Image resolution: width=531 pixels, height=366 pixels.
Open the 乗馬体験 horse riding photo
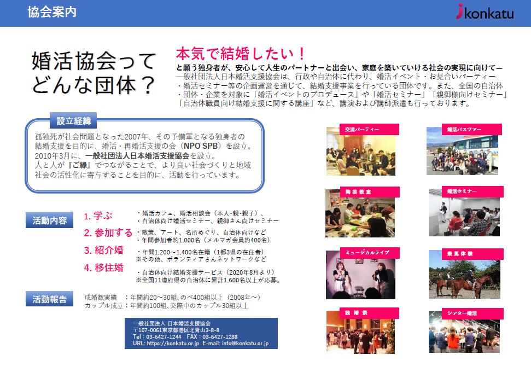(463, 276)
